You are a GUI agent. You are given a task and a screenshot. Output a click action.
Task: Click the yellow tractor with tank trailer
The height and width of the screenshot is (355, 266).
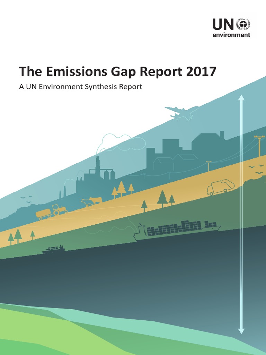[52, 212]
